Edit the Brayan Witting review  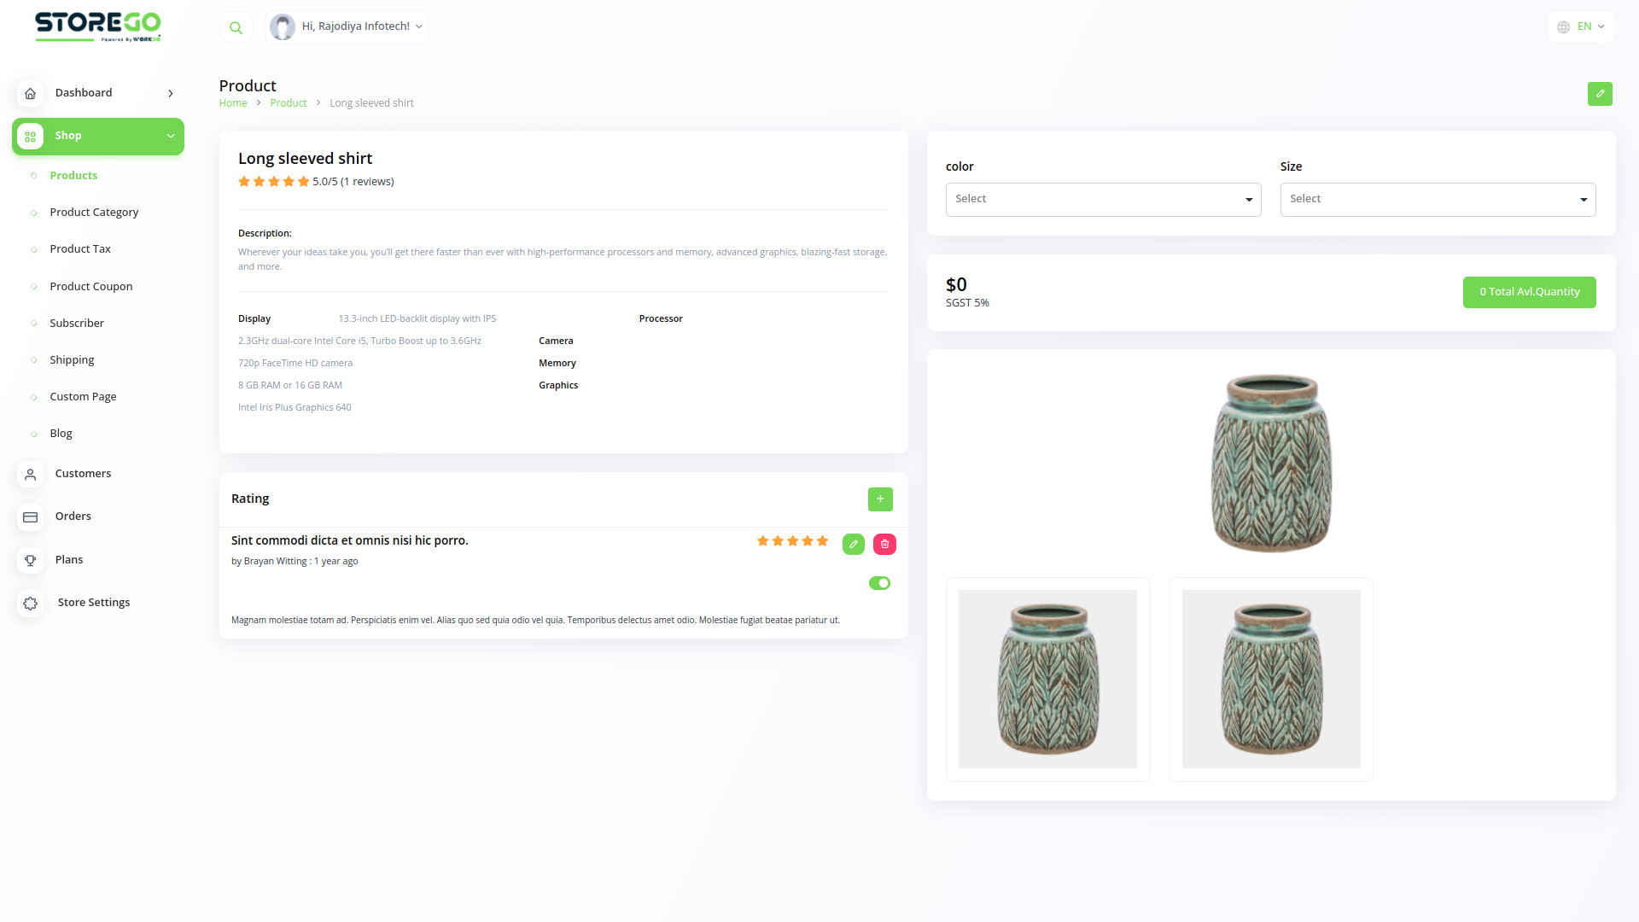coord(853,545)
